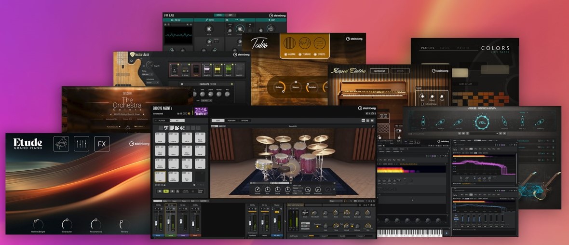The image size is (569, 245).
Task: Click the Punch Kit thumbnail in Groove Agent
Action: 201,111
